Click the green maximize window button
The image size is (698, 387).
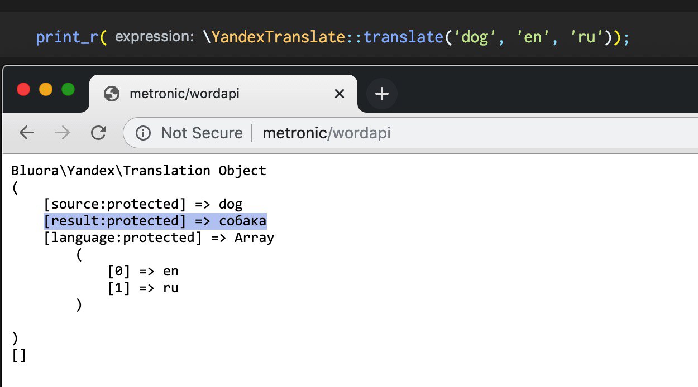[x=68, y=89]
